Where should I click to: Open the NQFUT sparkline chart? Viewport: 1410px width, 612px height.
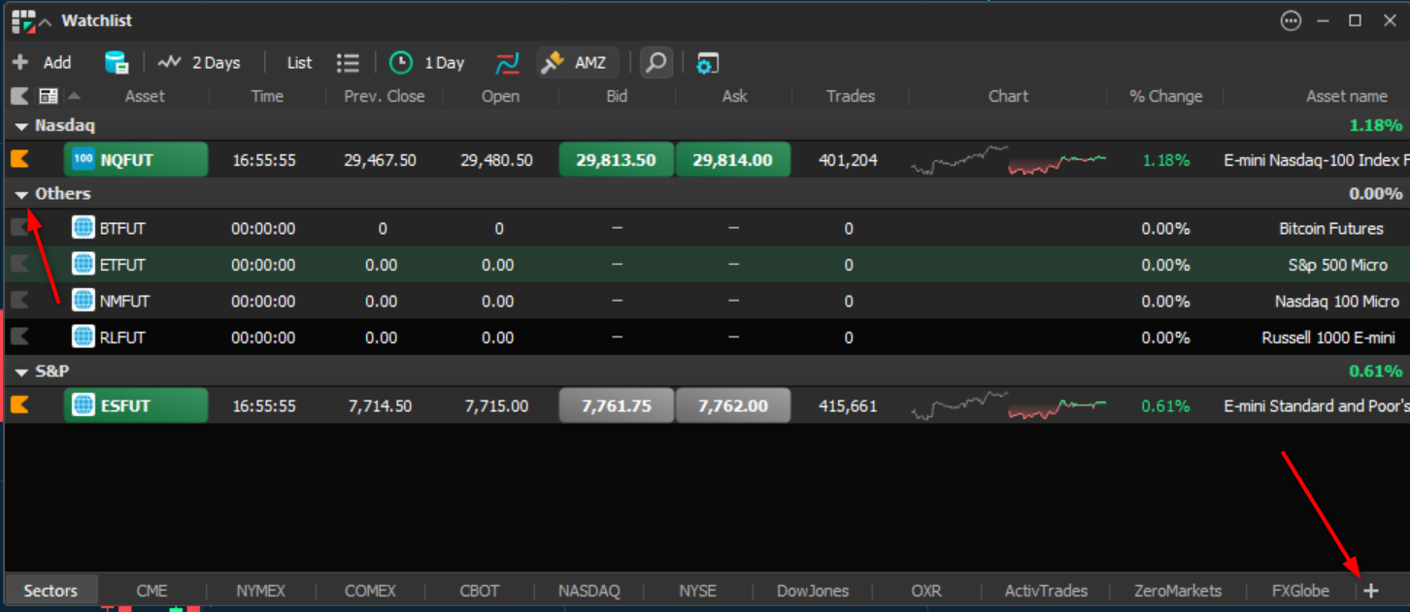pyautogui.click(x=1008, y=160)
